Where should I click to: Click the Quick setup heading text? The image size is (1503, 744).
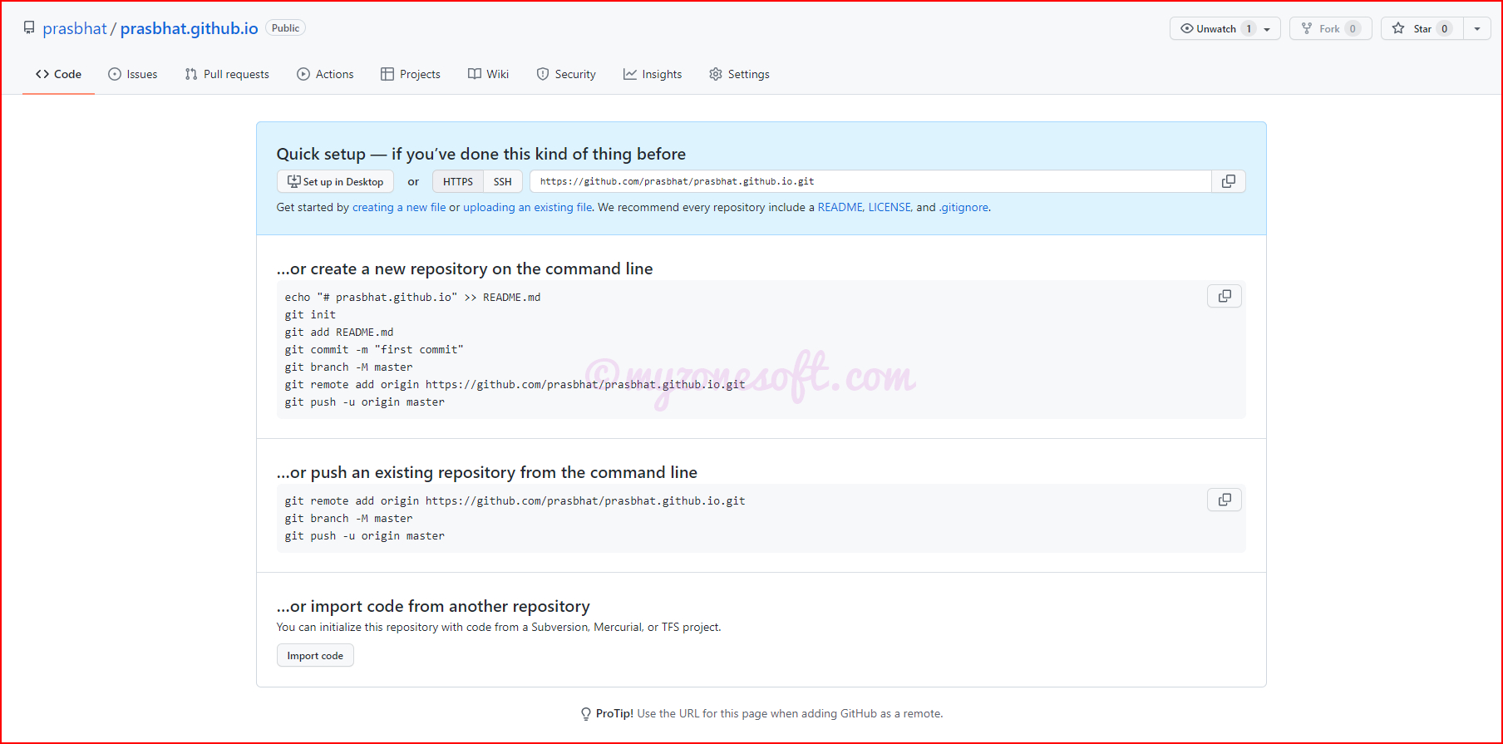pyautogui.click(x=481, y=154)
